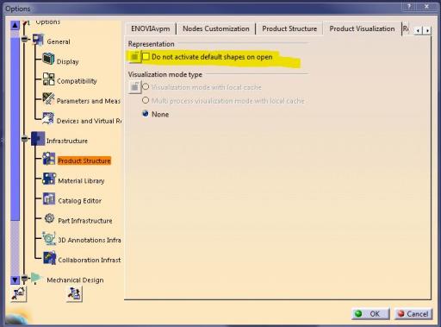Click the 3D Annotations Infrastructure icon
The width and height of the screenshot is (441, 327).
[49, 238]
